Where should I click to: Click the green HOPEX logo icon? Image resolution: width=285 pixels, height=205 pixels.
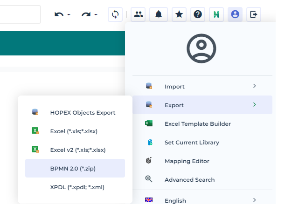tap(216, 14)
